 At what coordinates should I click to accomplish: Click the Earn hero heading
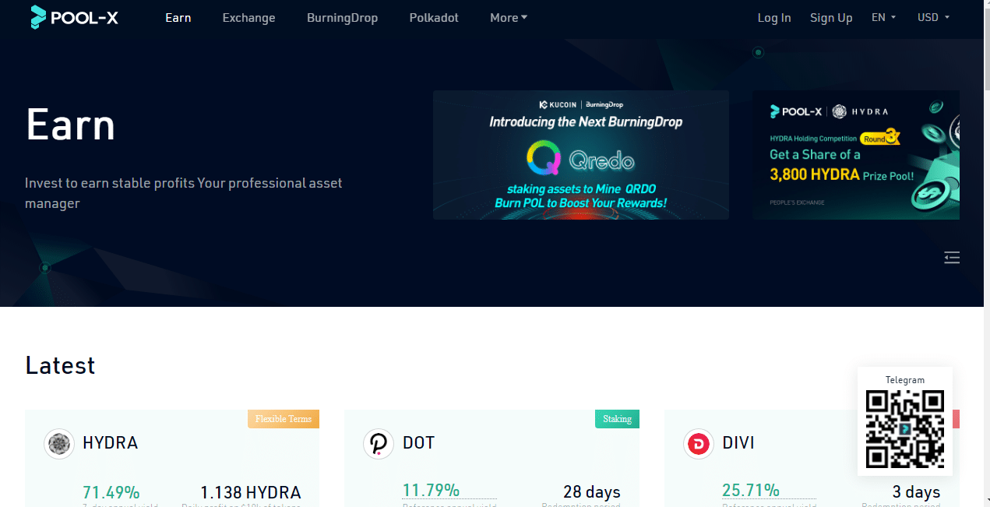click(x=71, y=125)
